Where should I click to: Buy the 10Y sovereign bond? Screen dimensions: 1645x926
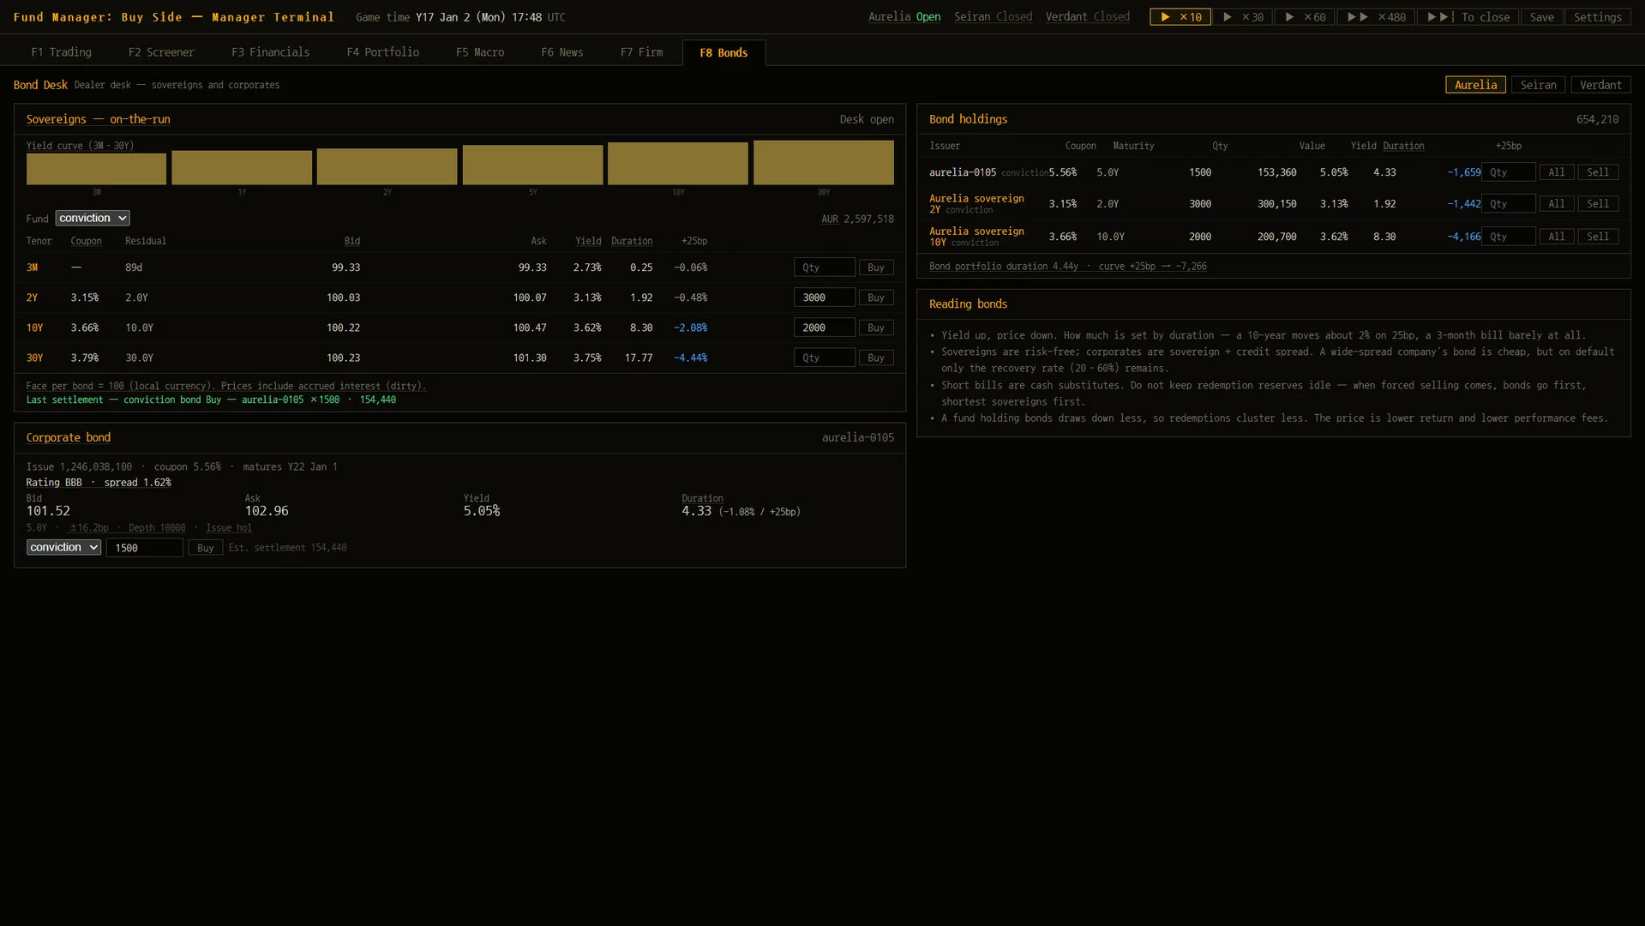tap(875, 328)
